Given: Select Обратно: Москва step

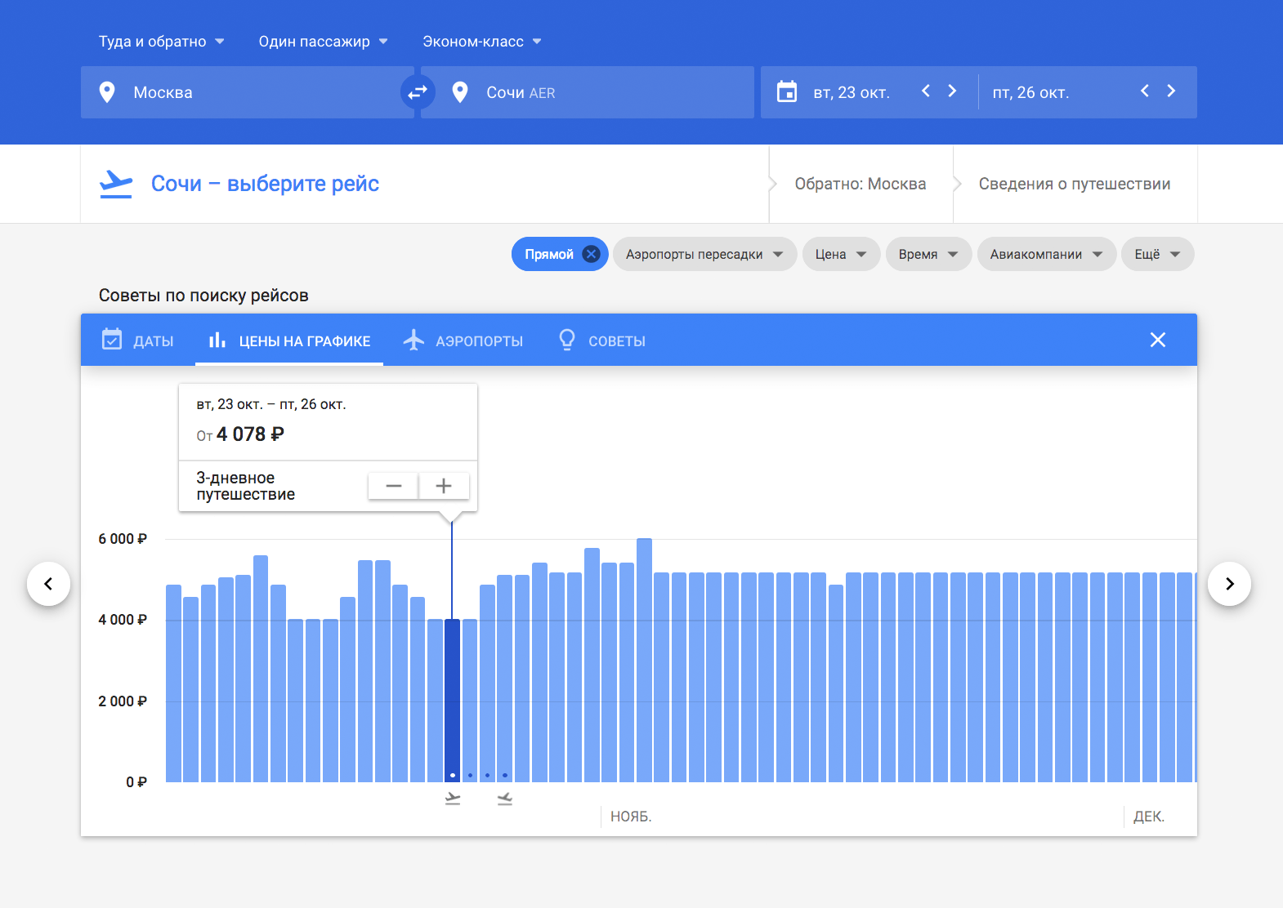Looking at the screenshot, I should coord(861,184).
